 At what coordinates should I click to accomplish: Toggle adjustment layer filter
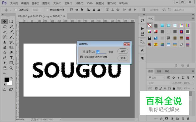[173, 78]
